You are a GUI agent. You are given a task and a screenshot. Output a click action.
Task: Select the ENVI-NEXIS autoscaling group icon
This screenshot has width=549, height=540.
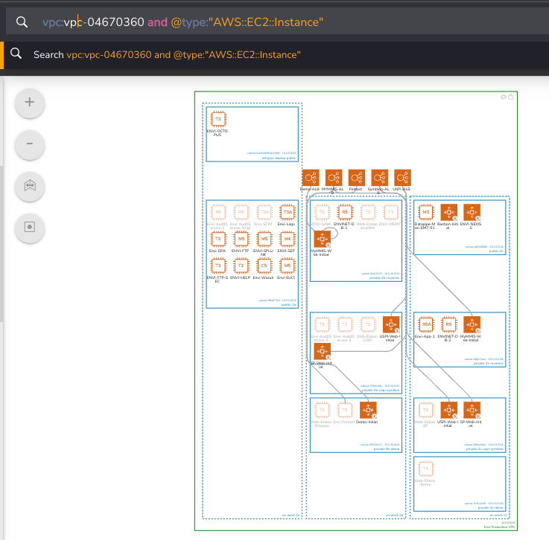(x=472, y=212)
